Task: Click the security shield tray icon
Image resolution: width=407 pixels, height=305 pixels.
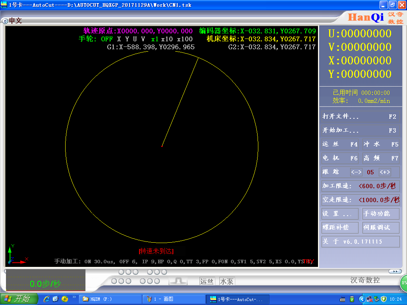Action: pos(384,299)
